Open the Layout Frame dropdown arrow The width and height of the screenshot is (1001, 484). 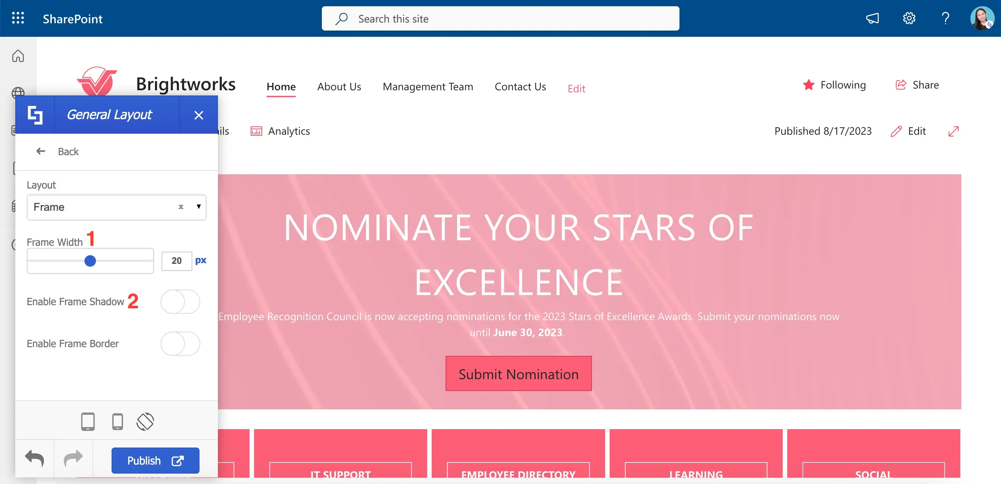point(198,207)
